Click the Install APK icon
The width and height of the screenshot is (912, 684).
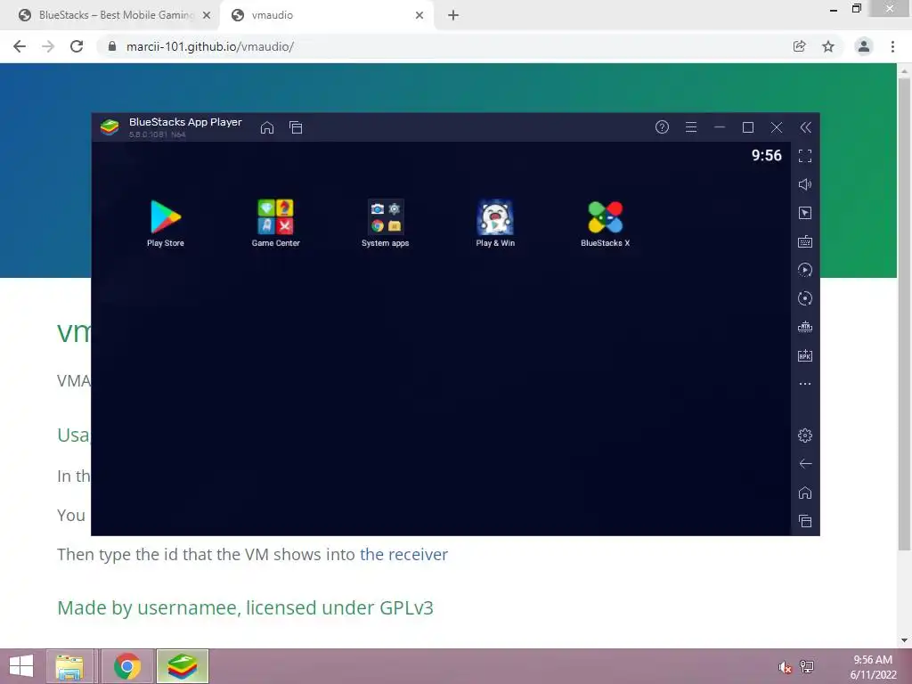pyautogui.click(x=805, y=355)
